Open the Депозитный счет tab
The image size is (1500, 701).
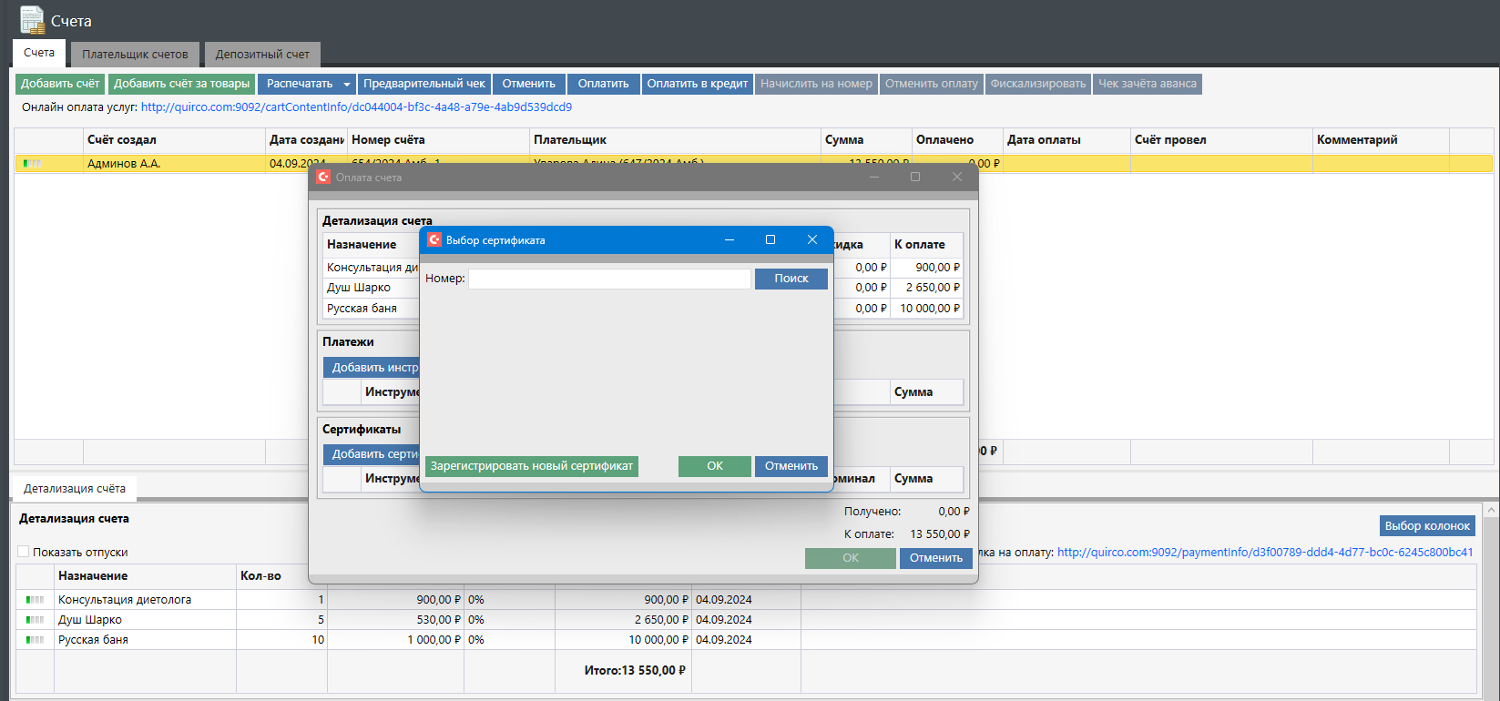[x=262, y=55]
